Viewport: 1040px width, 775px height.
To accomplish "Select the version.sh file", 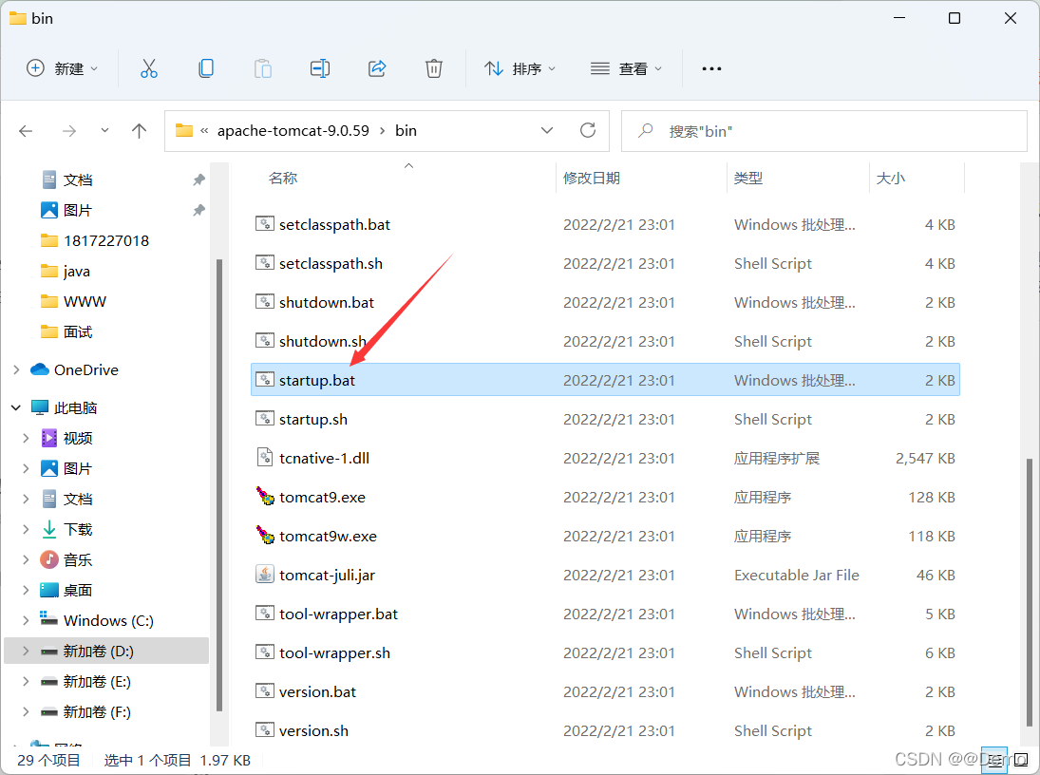I will point(605,729).
